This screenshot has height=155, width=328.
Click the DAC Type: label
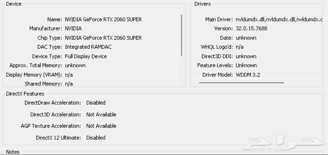pos(50,47)
